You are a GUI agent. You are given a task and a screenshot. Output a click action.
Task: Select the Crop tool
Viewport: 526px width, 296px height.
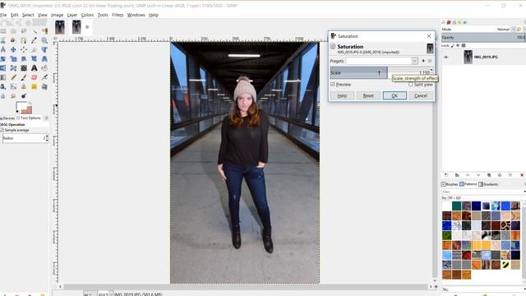pyautogui.click(x=35, y=49)
